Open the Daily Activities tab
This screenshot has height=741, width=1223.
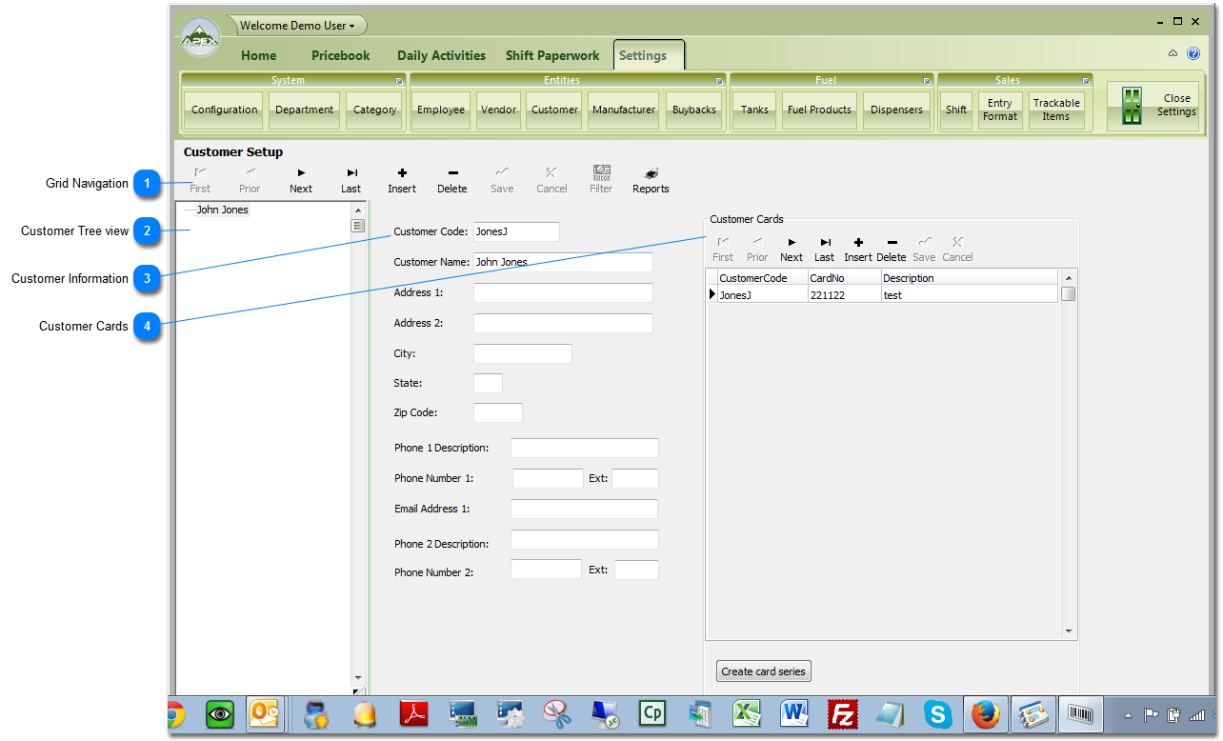pyautogui.click(x=440, y=55)
